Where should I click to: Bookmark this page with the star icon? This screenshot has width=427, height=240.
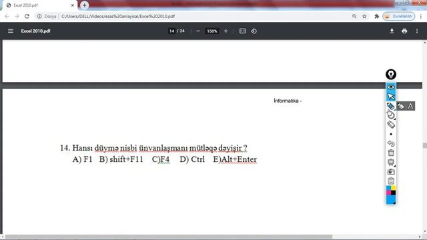coord(364,16)
